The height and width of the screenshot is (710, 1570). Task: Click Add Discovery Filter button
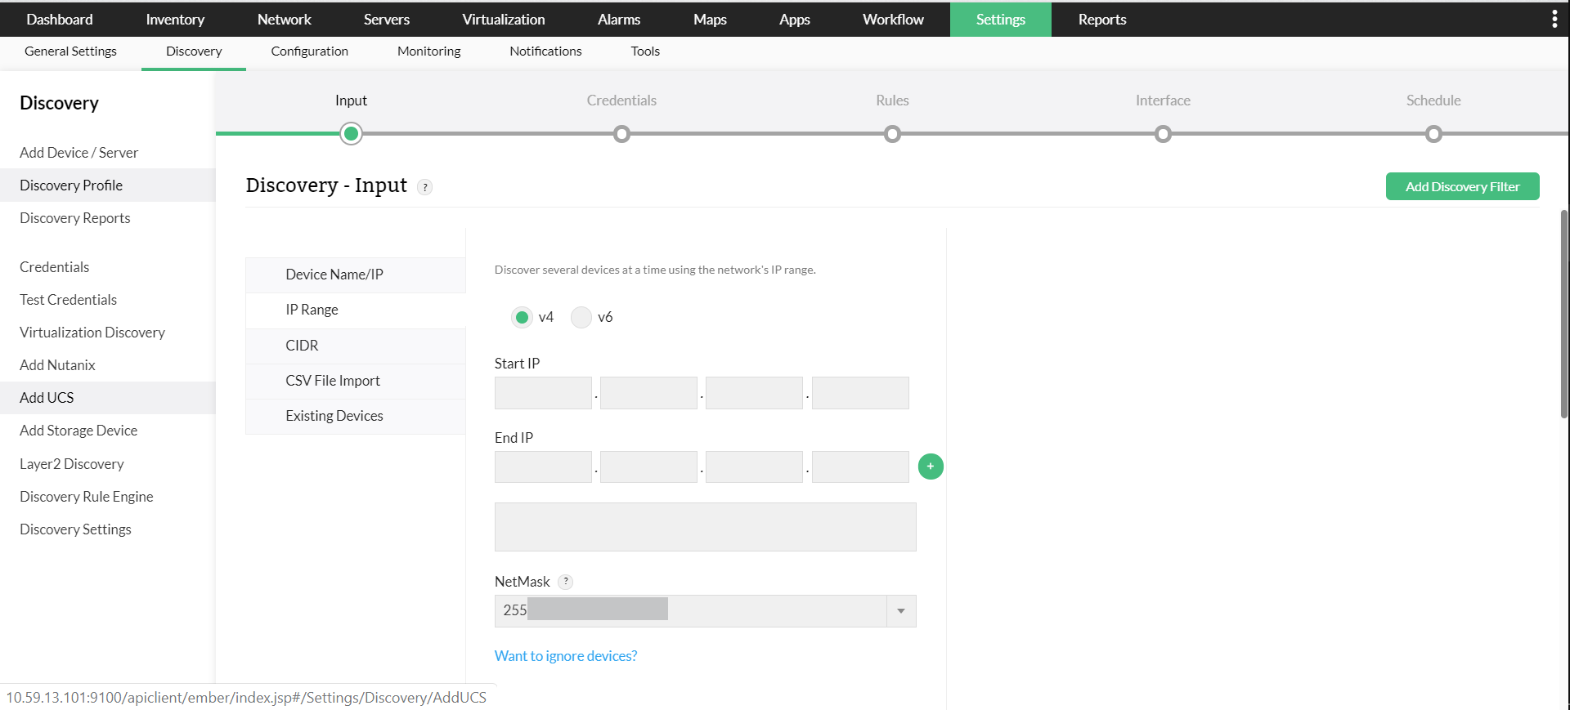pos(1462,186)
